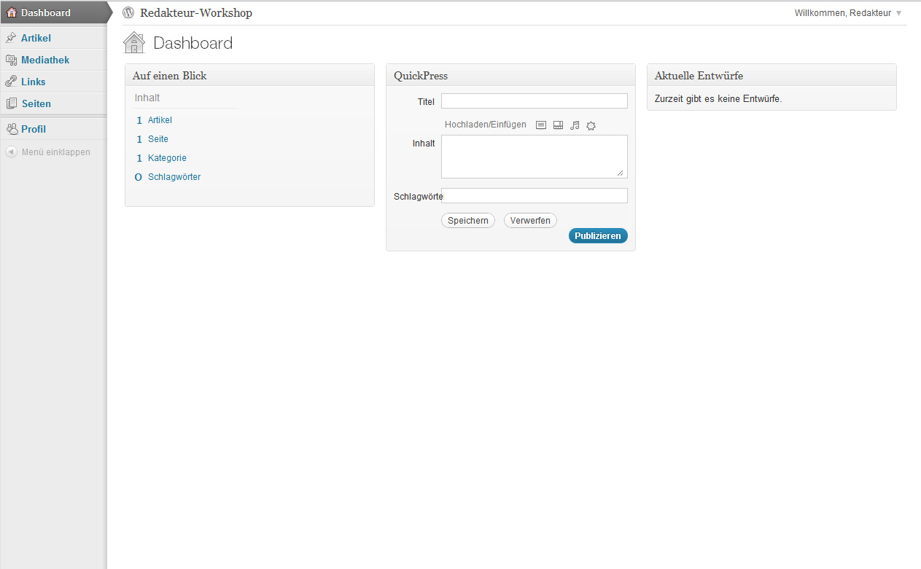Image resolution: width=921 pixels, height=569 pixels.
Task: Collapse menu using Menü einklappen arrow
Action: pos(12,152)
